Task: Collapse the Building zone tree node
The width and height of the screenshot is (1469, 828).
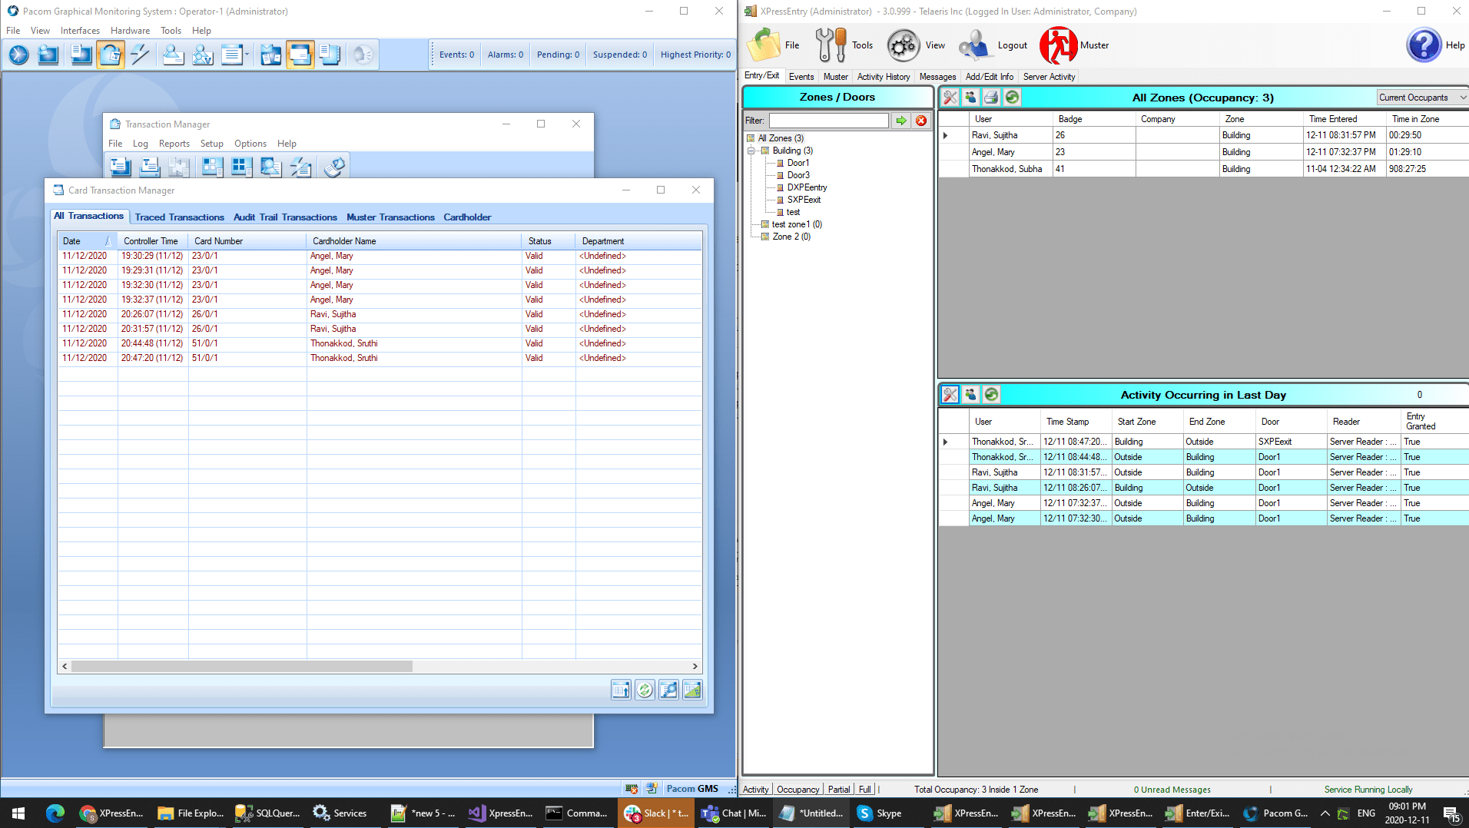Action: 751,151
